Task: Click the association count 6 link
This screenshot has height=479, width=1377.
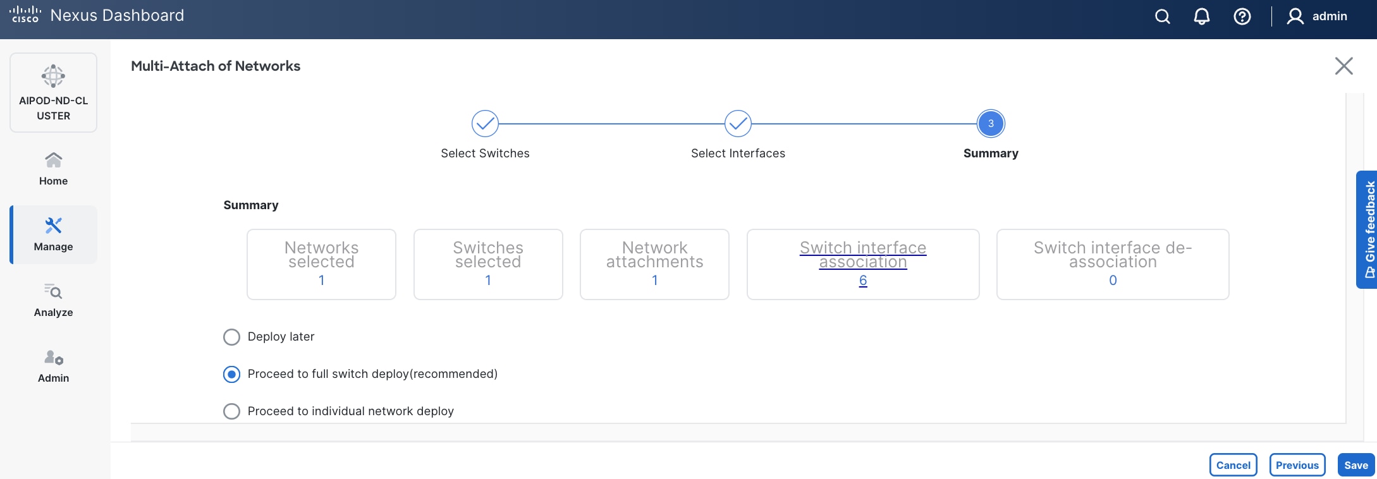Action: (x=863, y=280)
